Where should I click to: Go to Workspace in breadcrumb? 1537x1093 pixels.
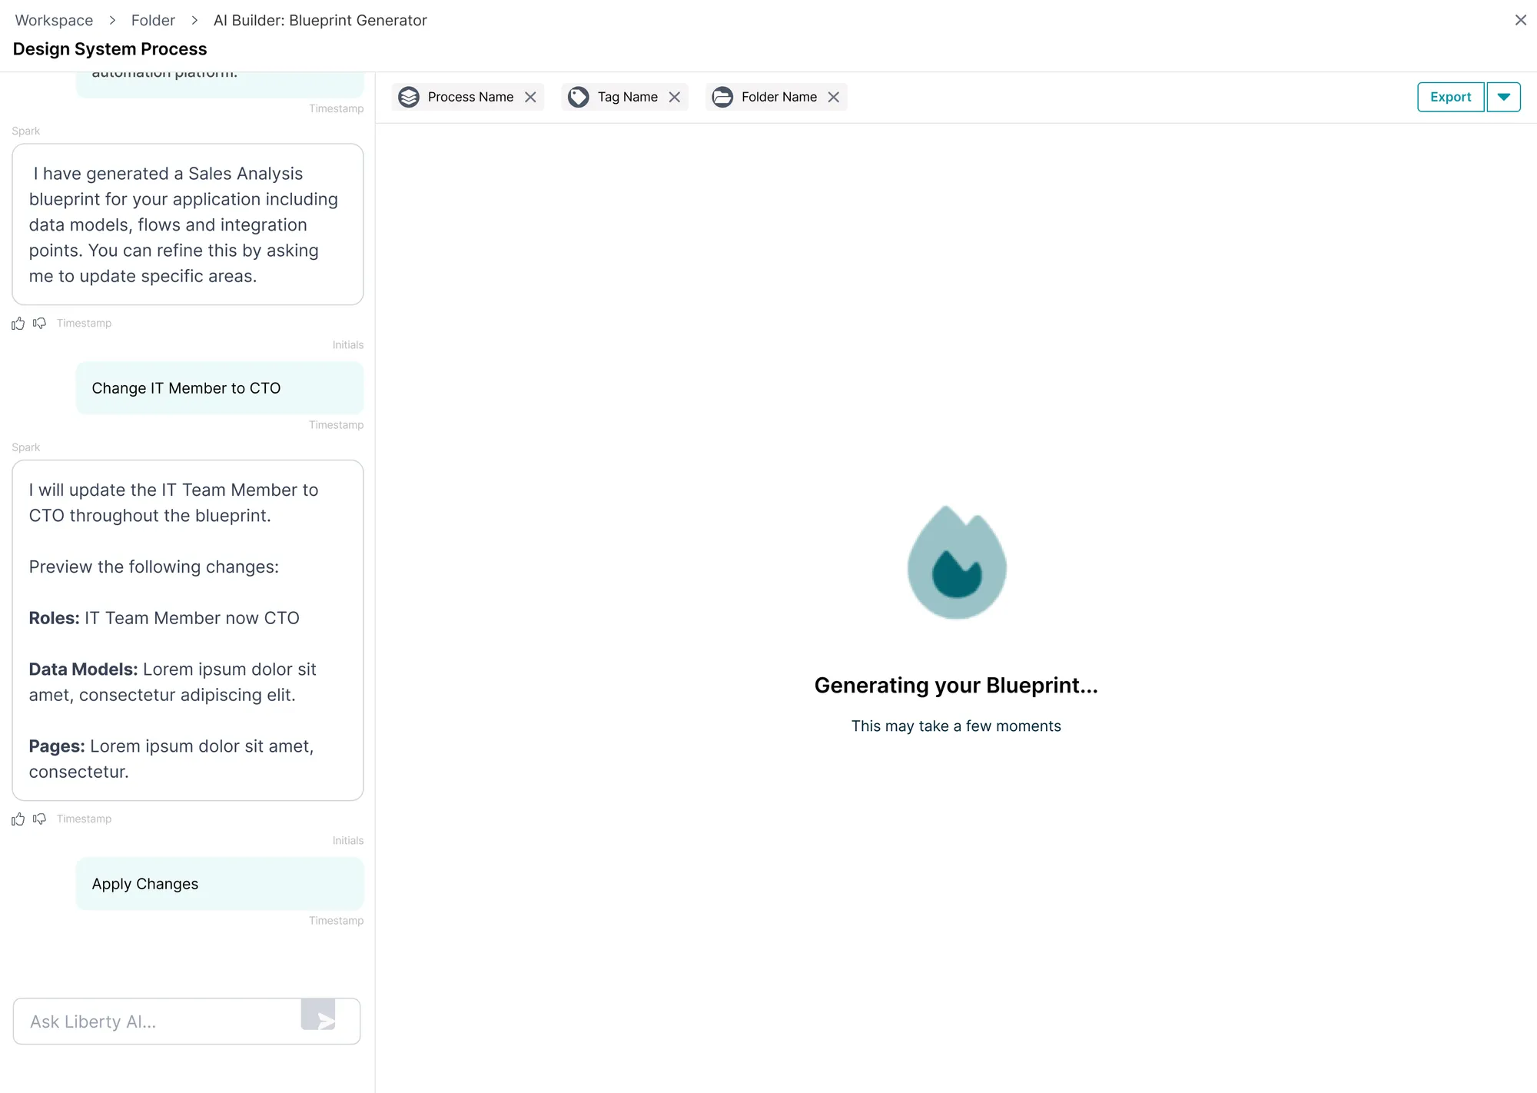[x=54, y=20]
